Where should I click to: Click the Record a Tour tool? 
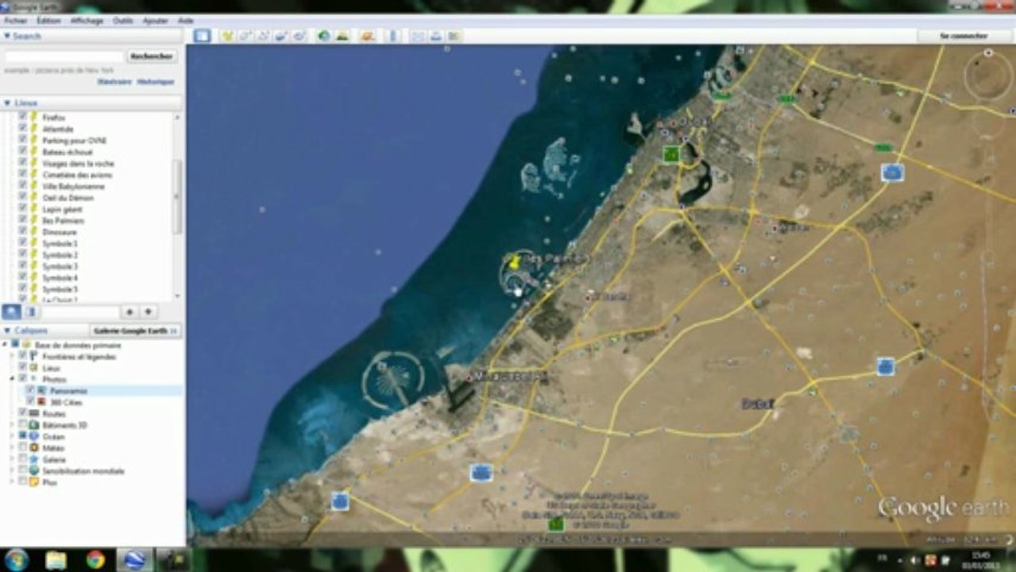(299, 36)
